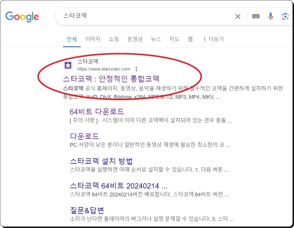
Task: Open the 스타코덱 64비트 20240214 link
Action: (118, 186)
